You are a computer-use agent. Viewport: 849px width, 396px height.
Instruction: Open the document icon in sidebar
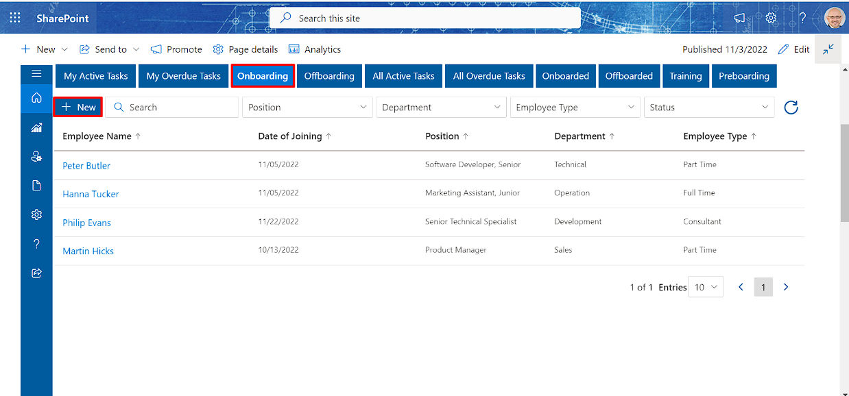click(36, 186)
